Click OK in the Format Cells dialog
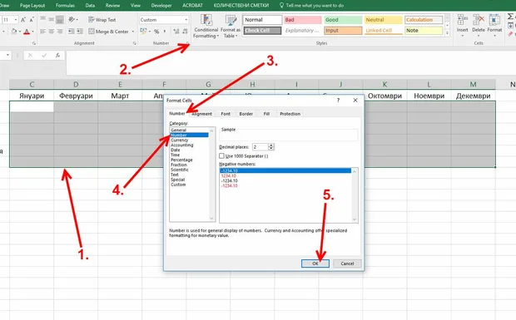The width and height of the screenshot is (516, 320). click(315, 263)
